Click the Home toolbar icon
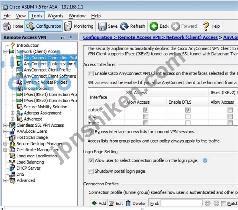This screenshot has height=210, width=238. coord(7,26)
